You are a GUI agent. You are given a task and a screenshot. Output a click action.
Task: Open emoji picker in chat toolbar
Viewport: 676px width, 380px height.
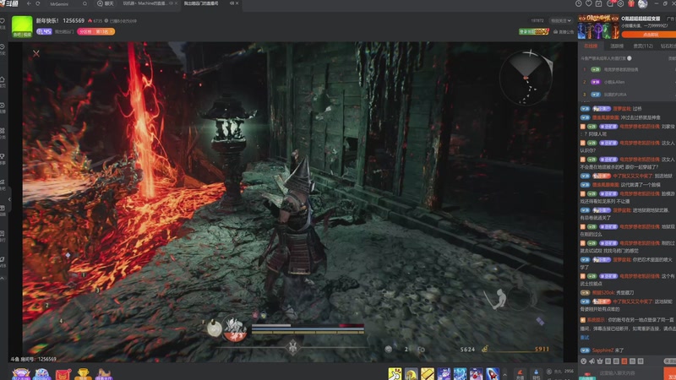[584, 361]
